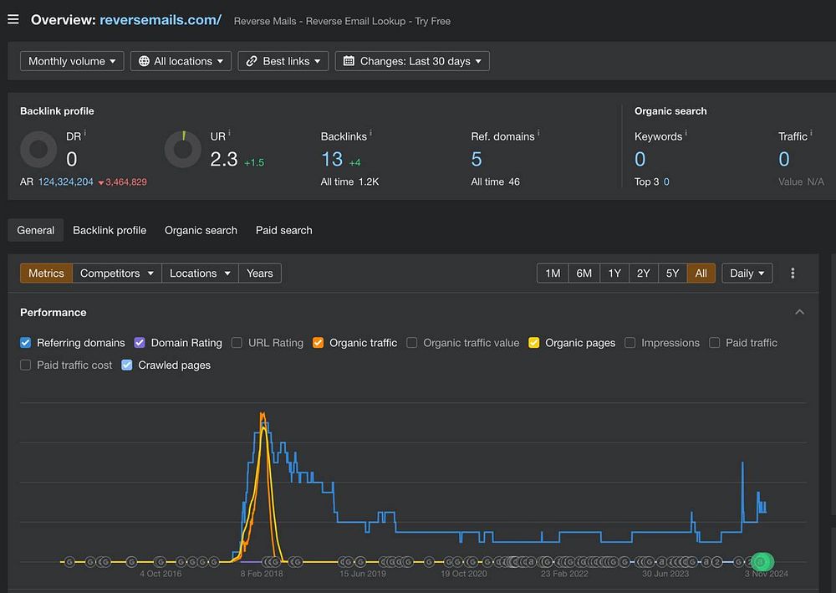Select the 1Y time range button

point(614,273)
